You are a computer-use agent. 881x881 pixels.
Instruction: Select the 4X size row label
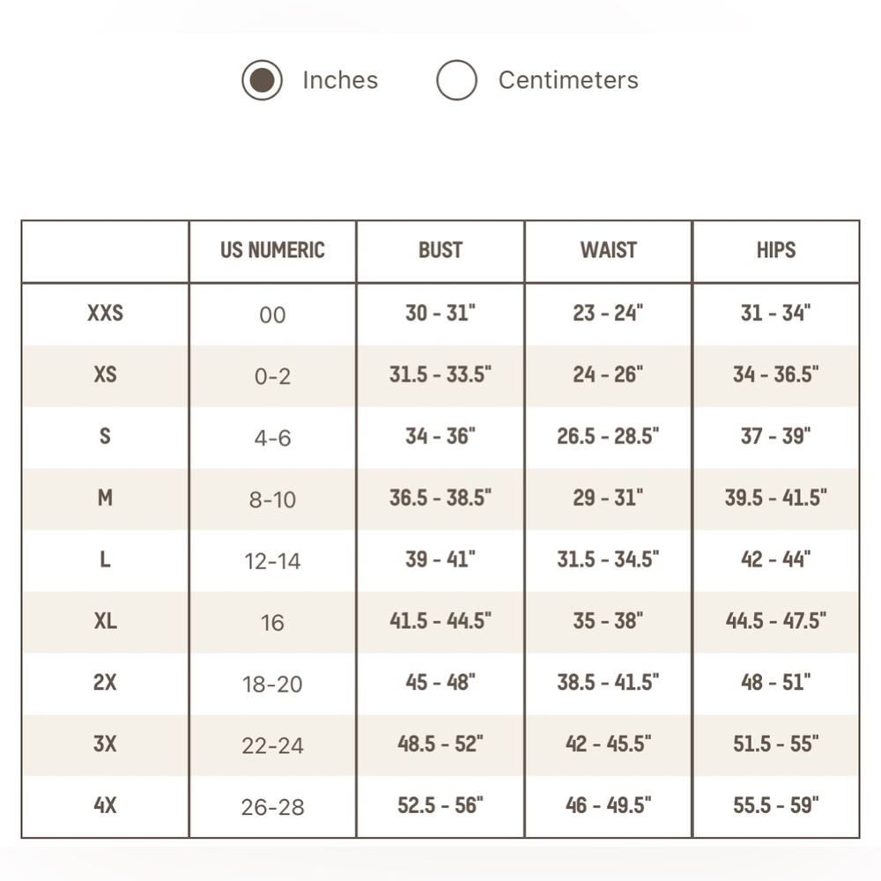pyautogui.click(x=105, y=806)
